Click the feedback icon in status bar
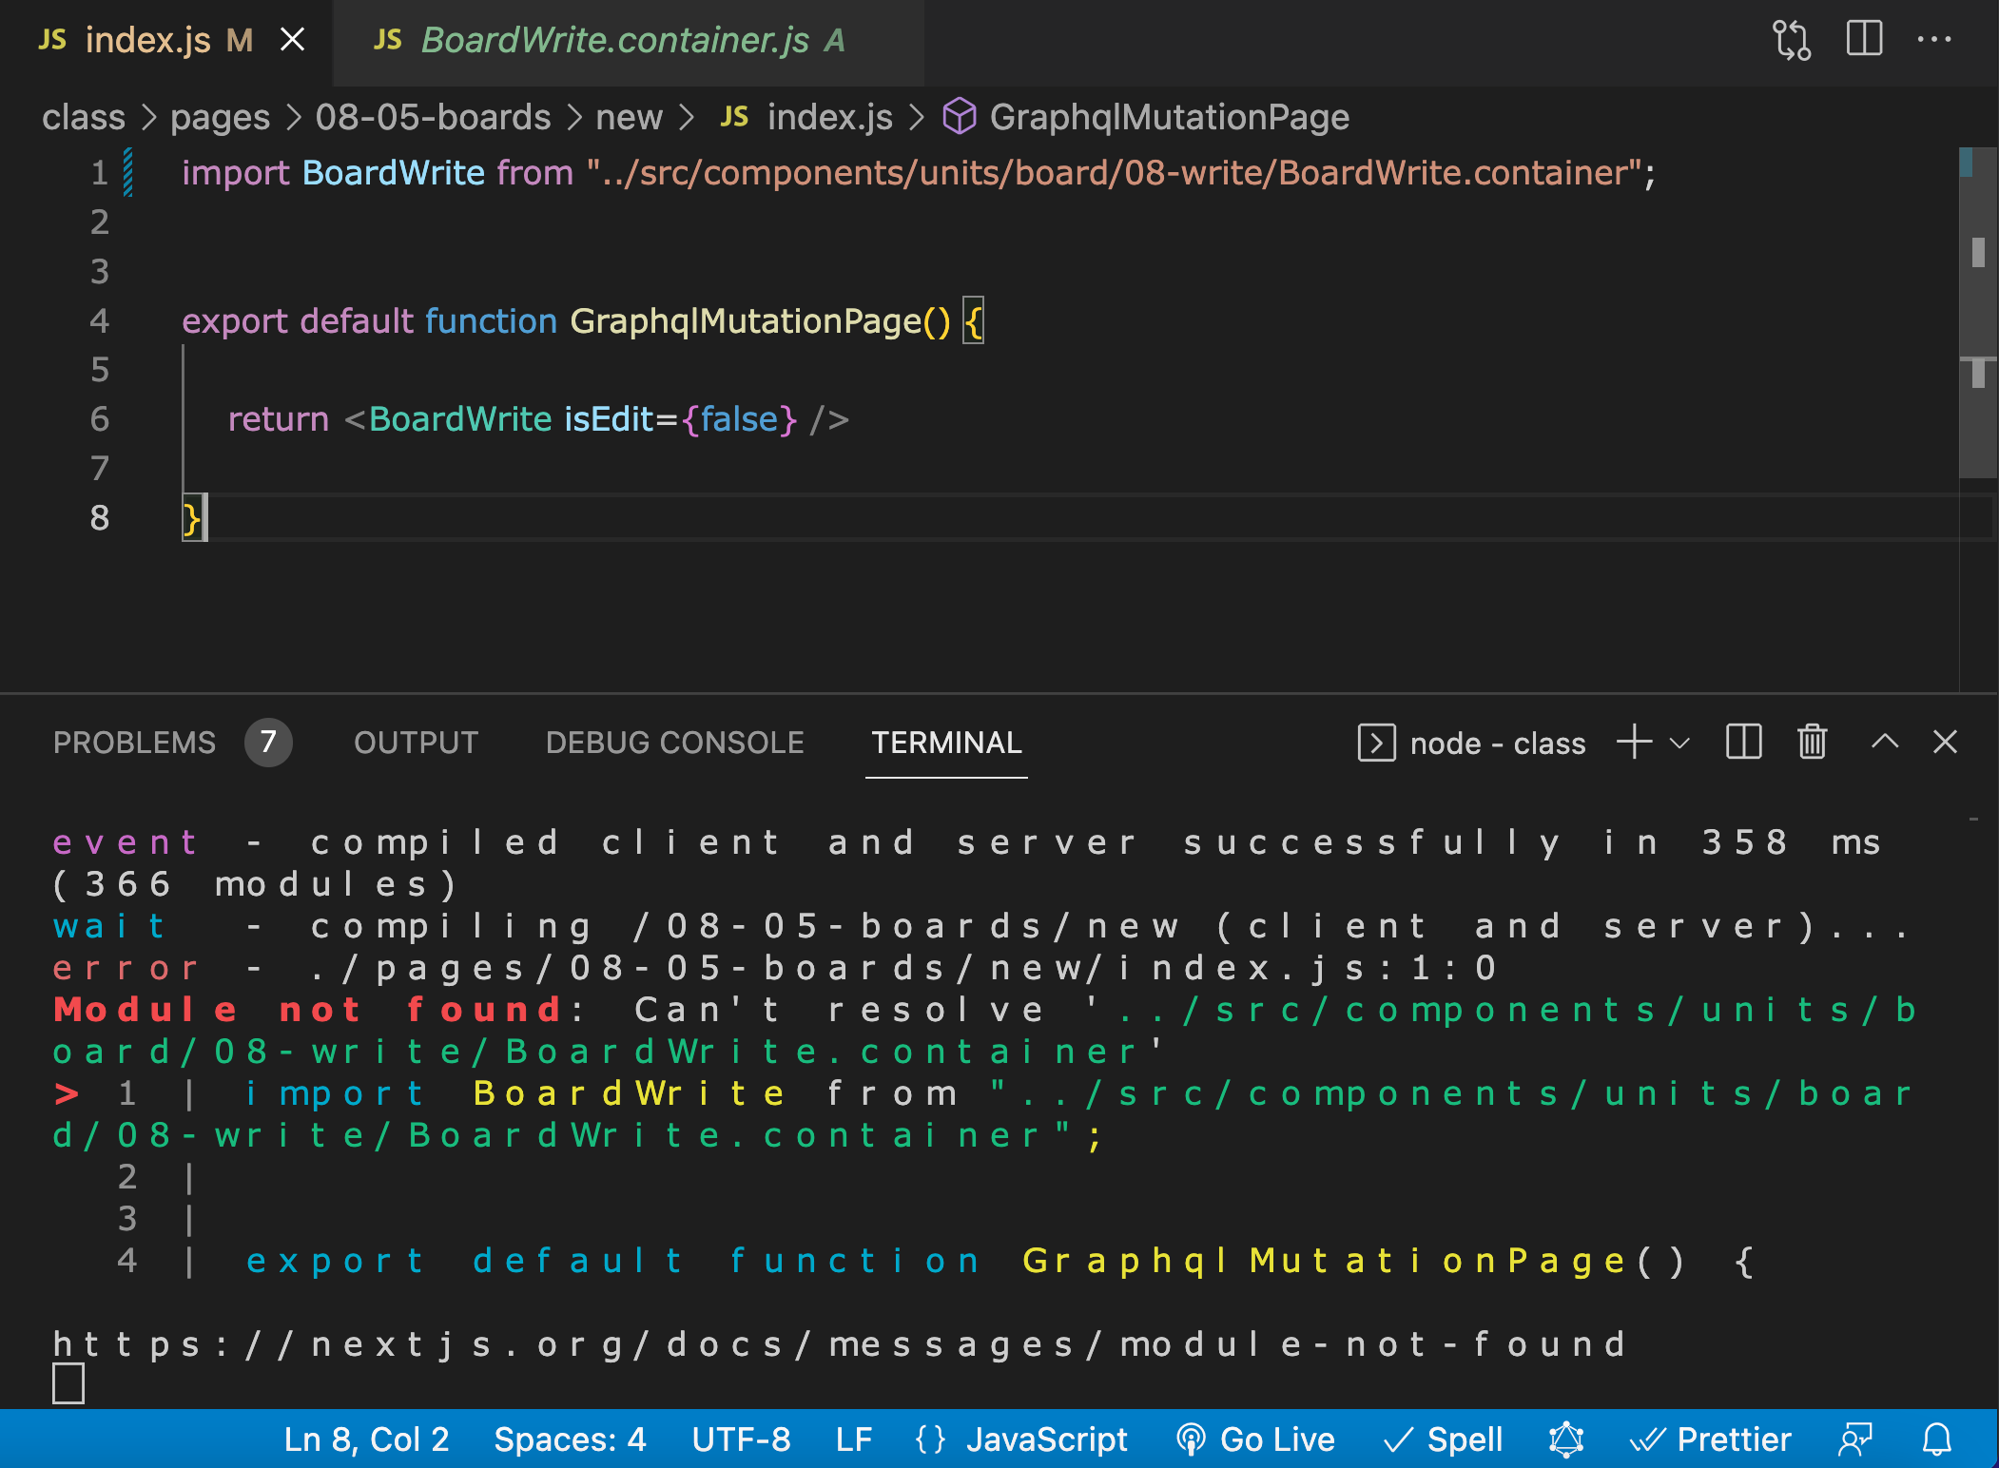 pos(1854,1439)
